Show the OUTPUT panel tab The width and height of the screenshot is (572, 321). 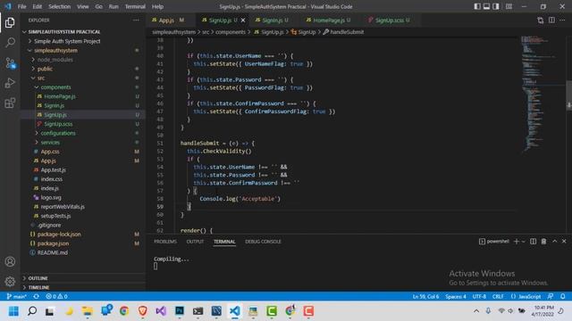coord(195,242)
